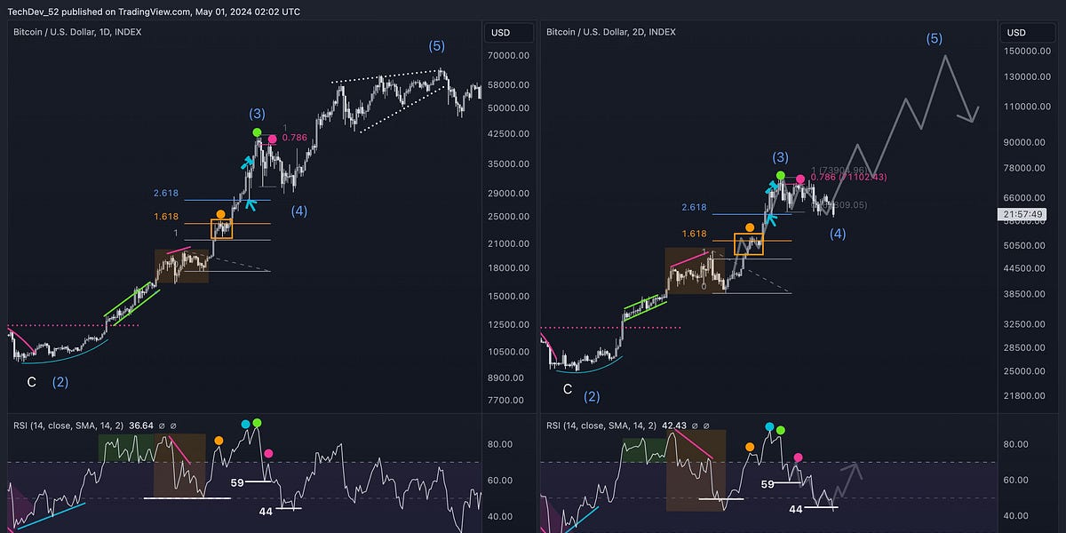The width and height of the screenshot is (1066, 533).
Task: Click the pink 0.786 Fibonacci label
Action: coord(293,139)
